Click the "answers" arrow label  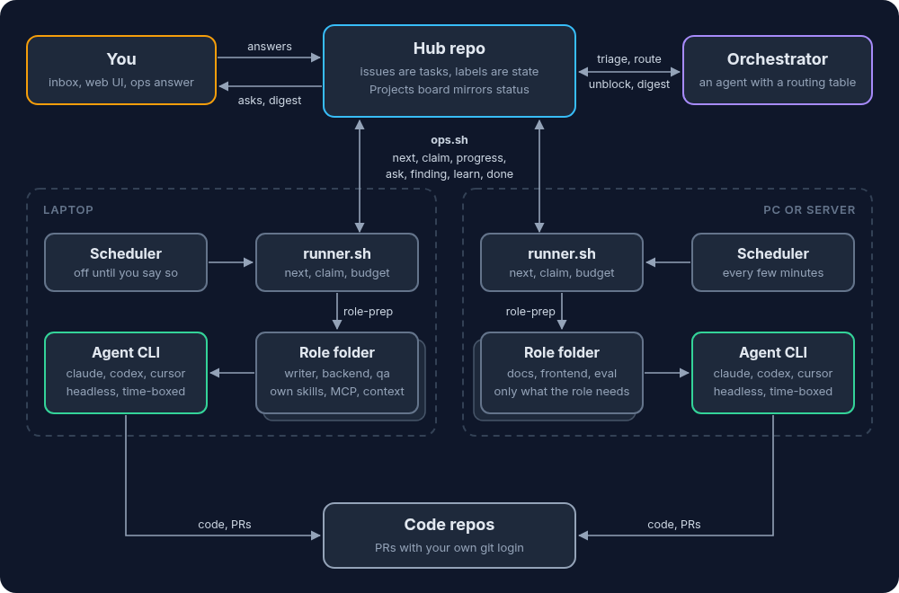270,47
